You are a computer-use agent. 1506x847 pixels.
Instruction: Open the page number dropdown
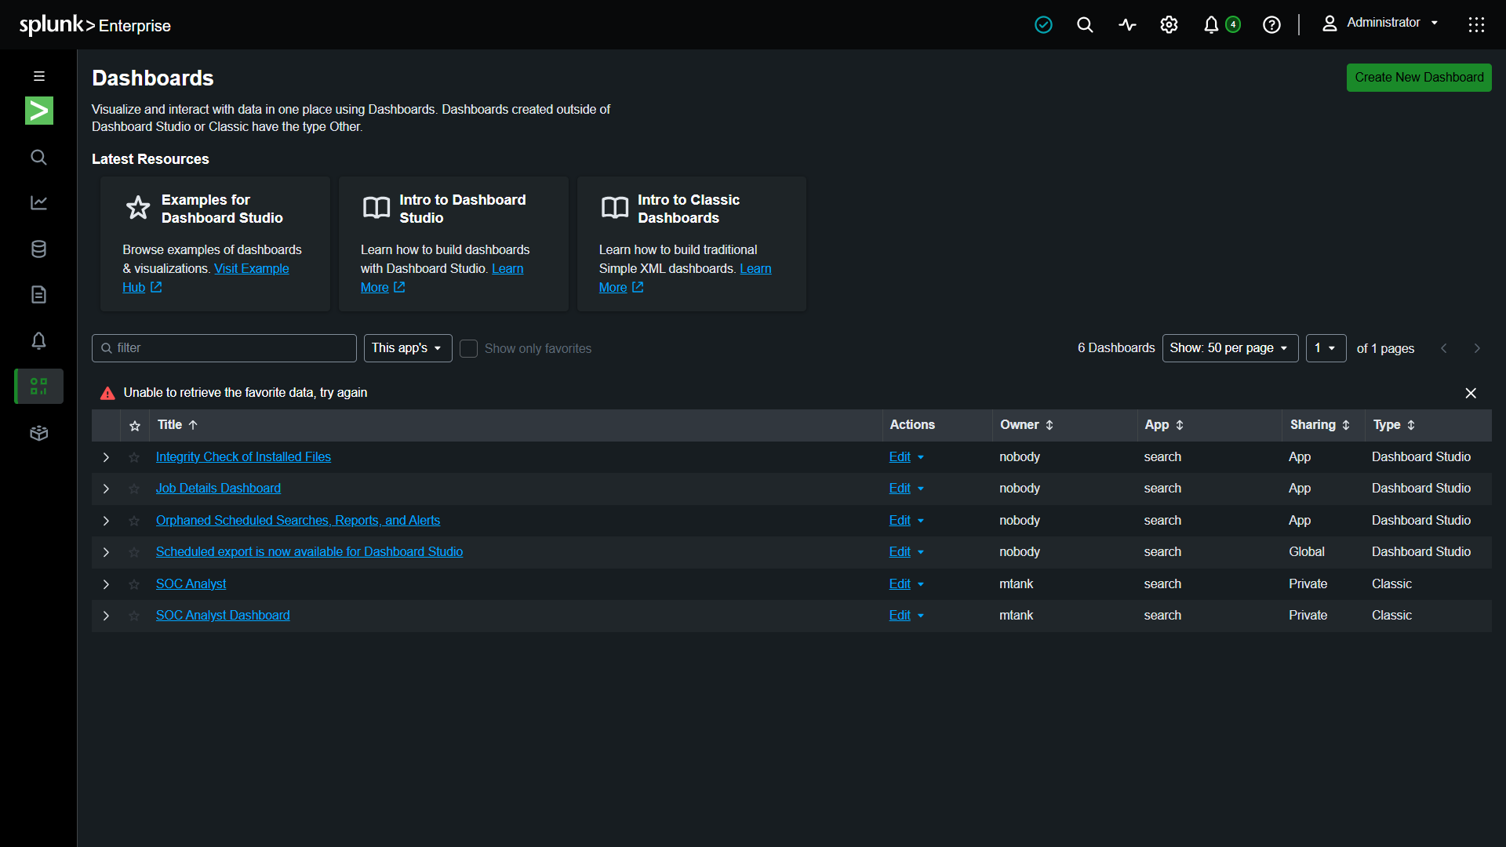tap(1326, 348)
